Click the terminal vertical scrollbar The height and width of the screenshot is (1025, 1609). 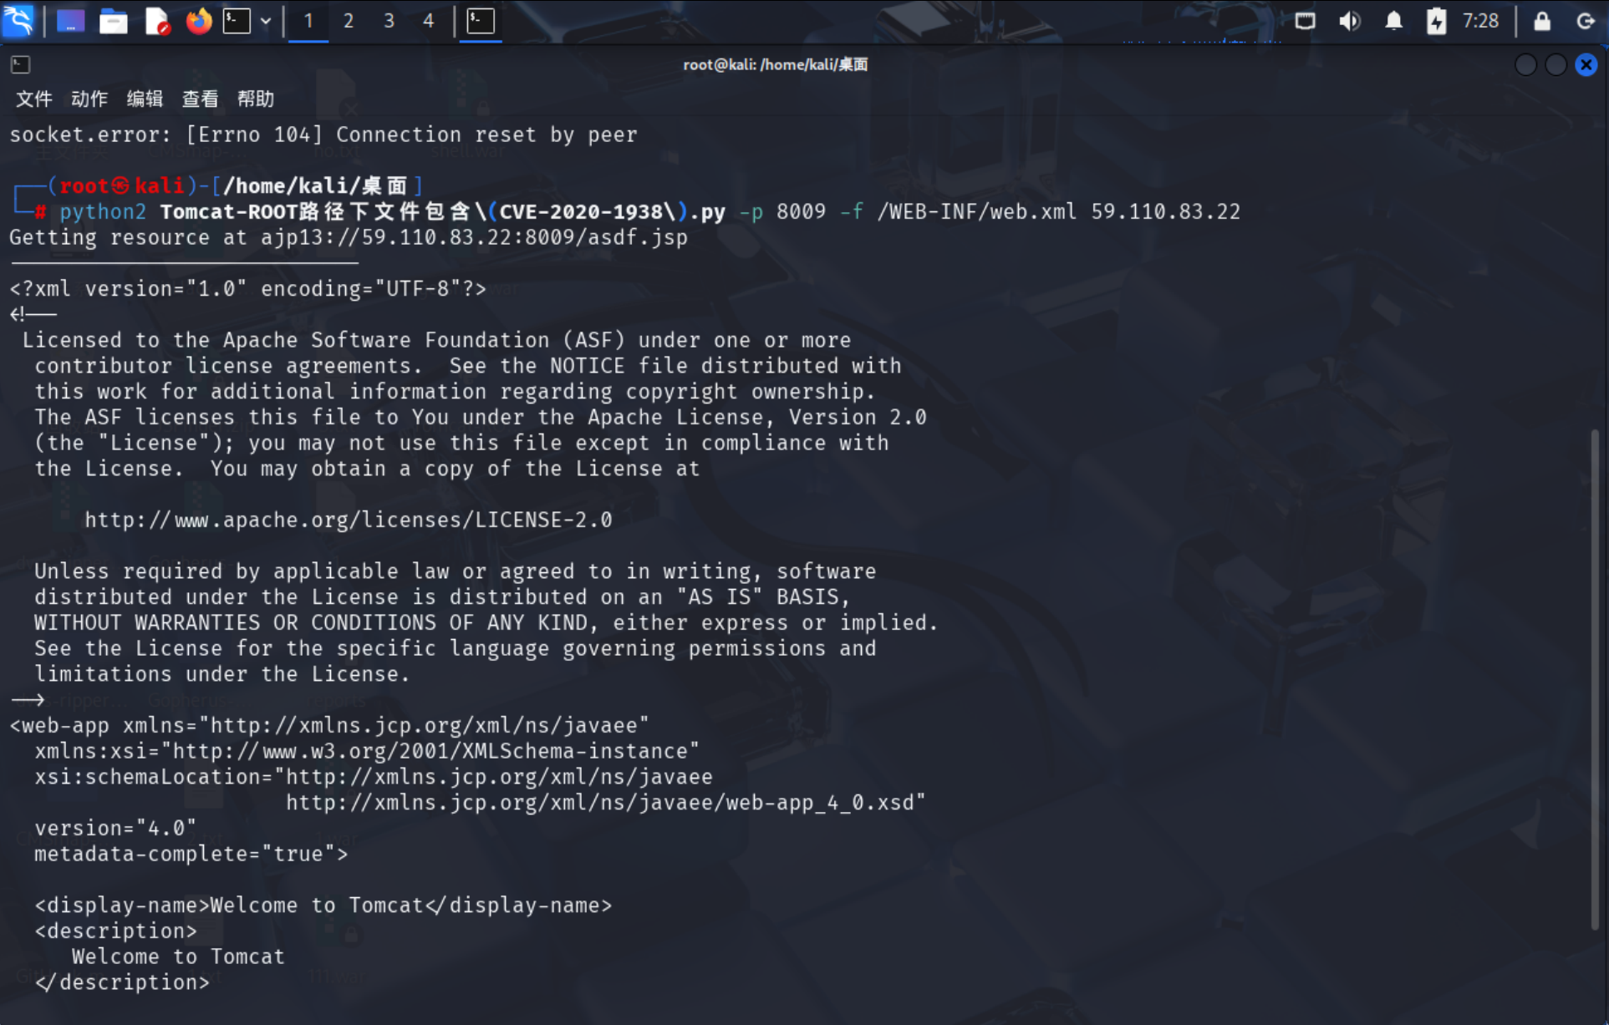[1595, 678]
